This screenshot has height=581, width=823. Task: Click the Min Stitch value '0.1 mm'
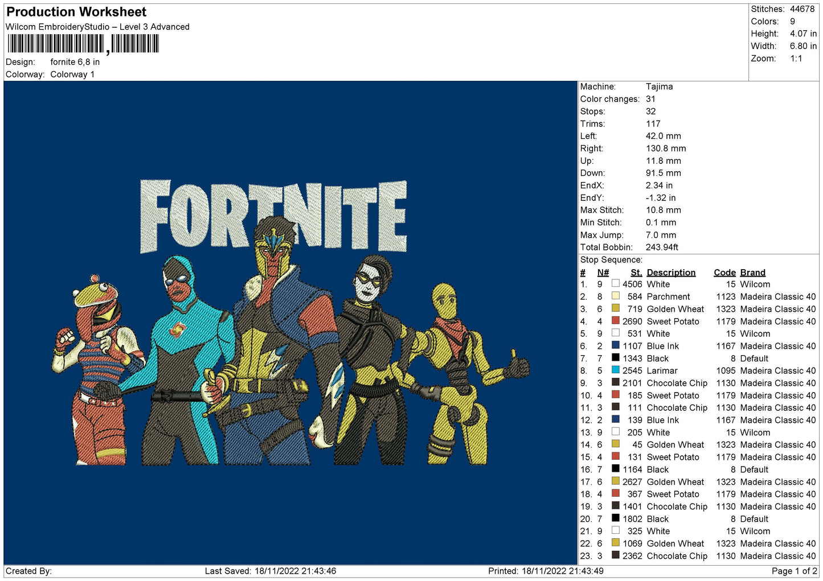pos(661,222)
